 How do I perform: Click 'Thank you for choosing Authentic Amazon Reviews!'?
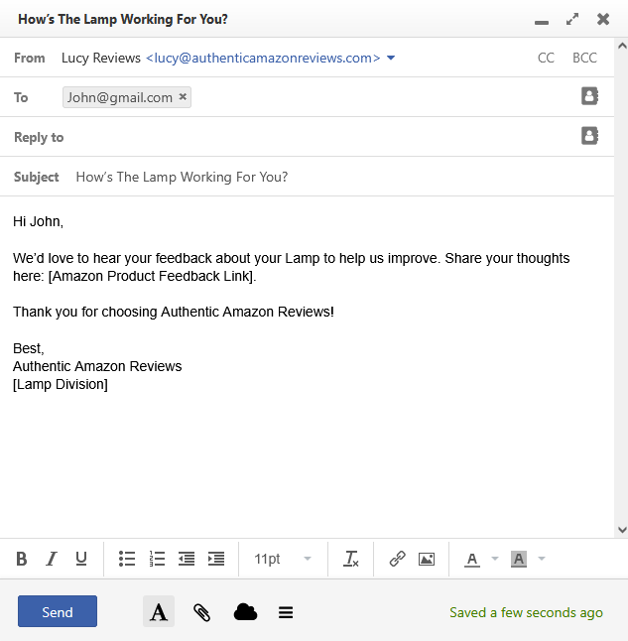pos(174,312)
